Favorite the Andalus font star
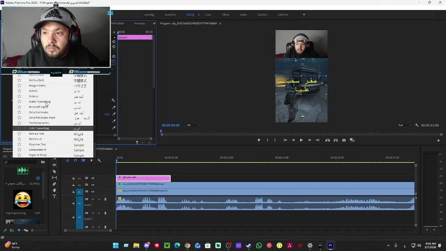 click(19, 96)
